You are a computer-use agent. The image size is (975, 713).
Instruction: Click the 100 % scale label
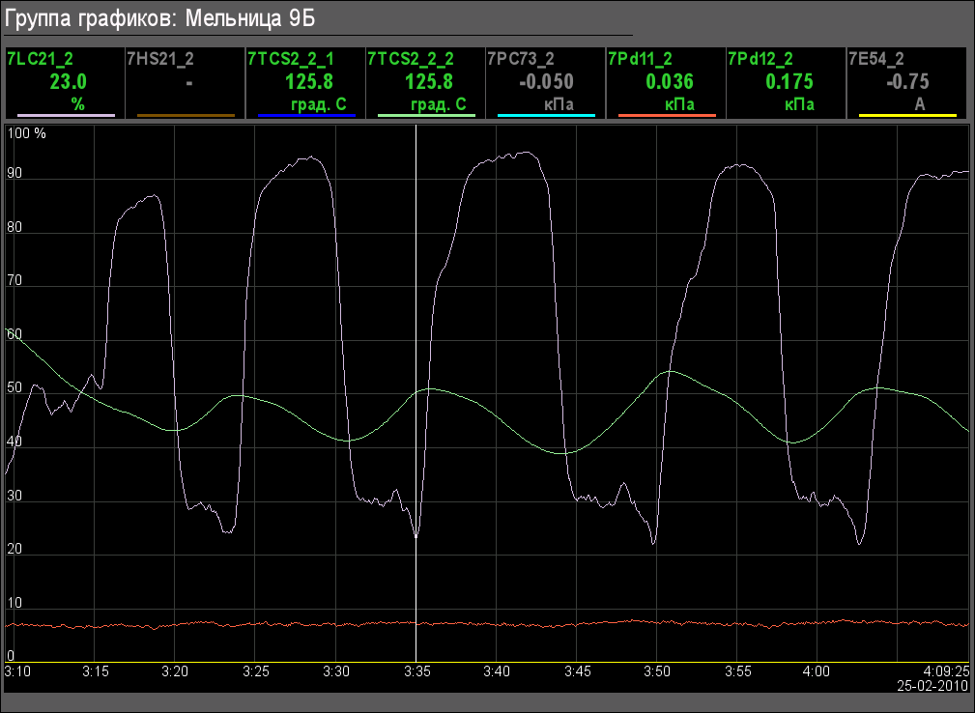(27, 133)
